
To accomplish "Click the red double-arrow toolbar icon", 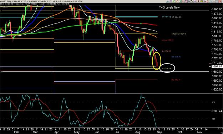I will pyautogui.click(x=198, y=1).
